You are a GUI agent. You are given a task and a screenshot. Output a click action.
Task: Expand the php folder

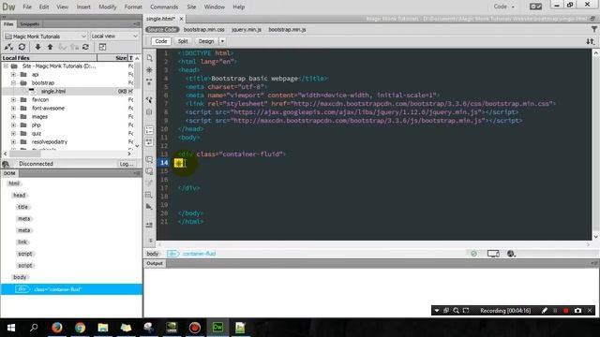click(x=13, y=125)
